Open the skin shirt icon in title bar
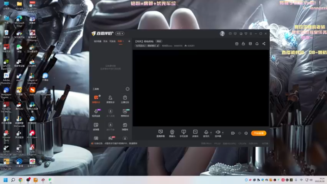 coord(246,34)
